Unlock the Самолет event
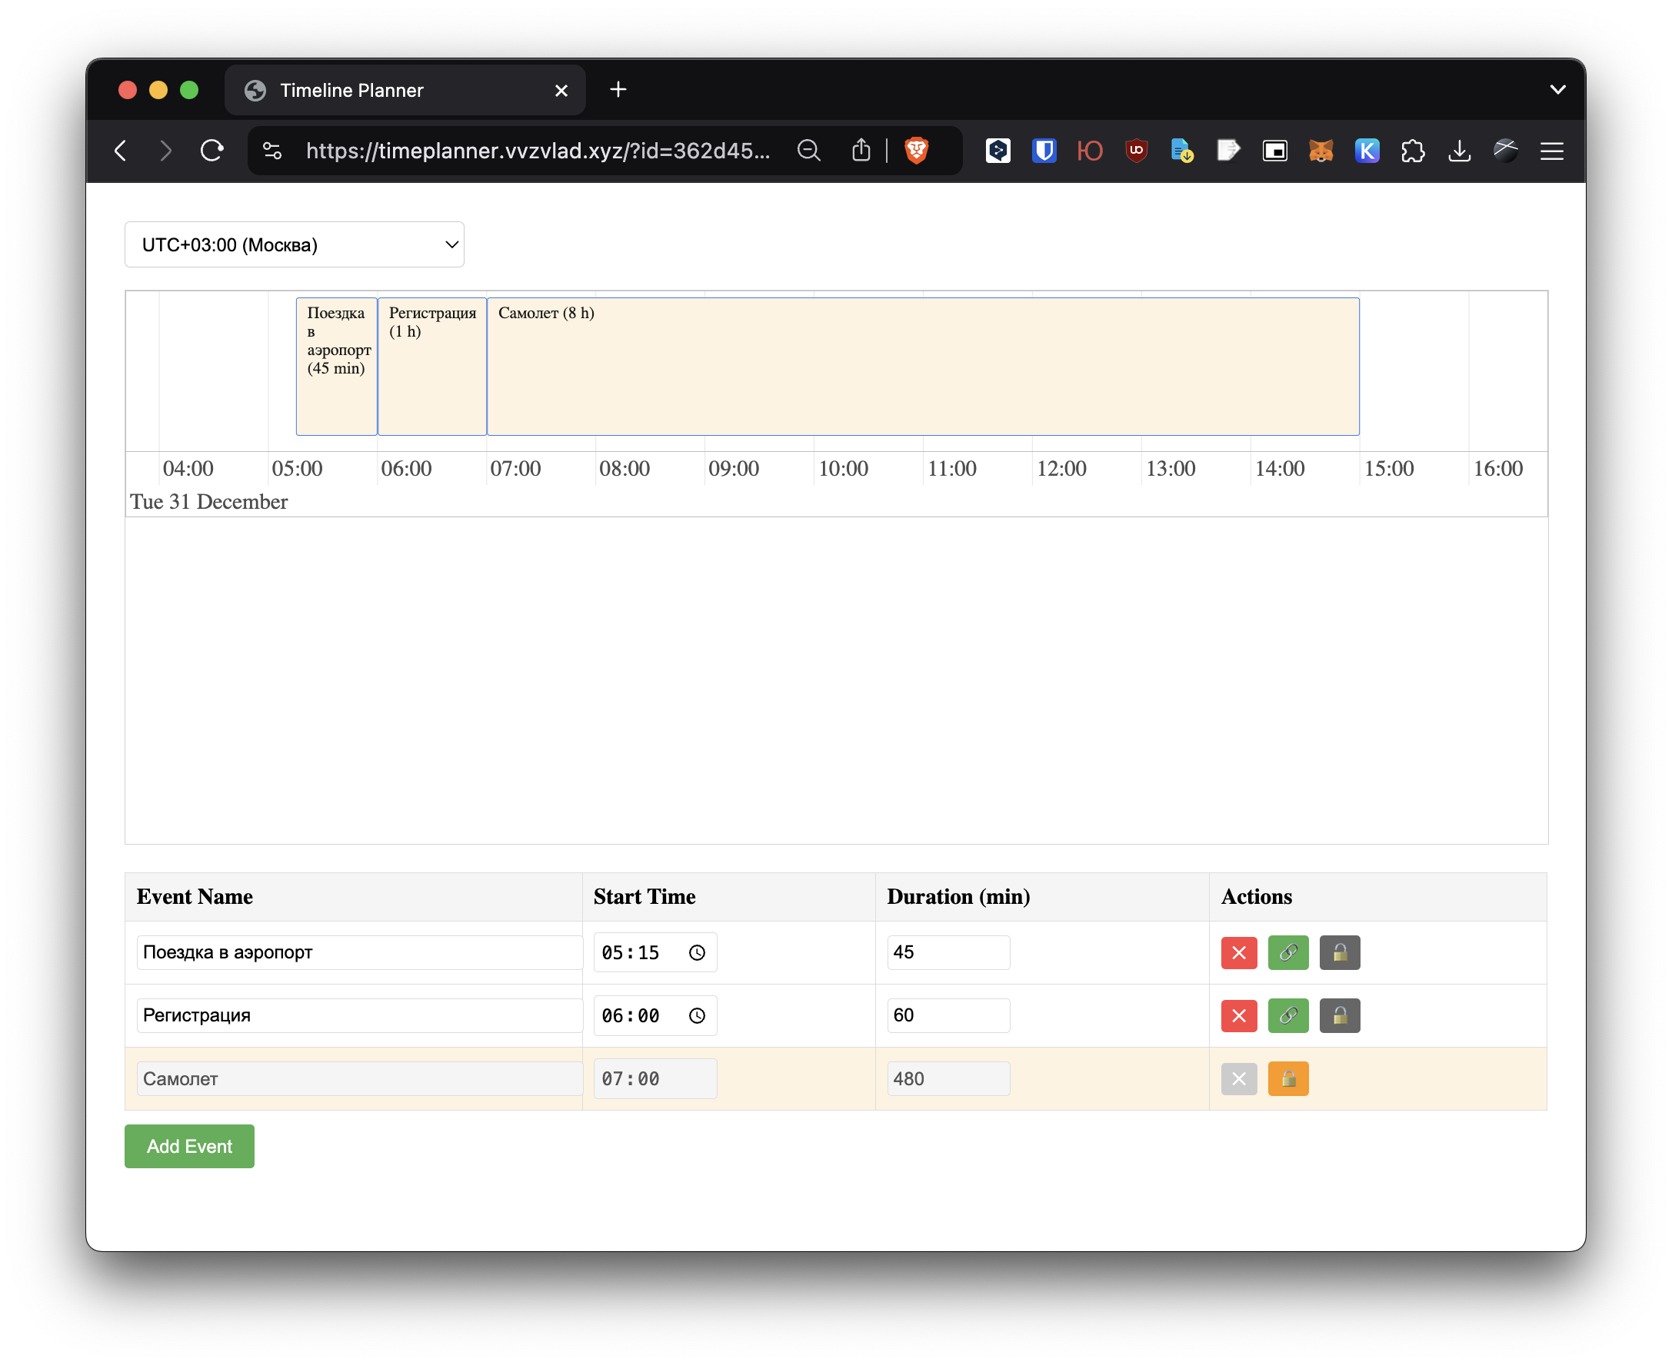1672x1365 pixels. [x=1288, y=1079]
